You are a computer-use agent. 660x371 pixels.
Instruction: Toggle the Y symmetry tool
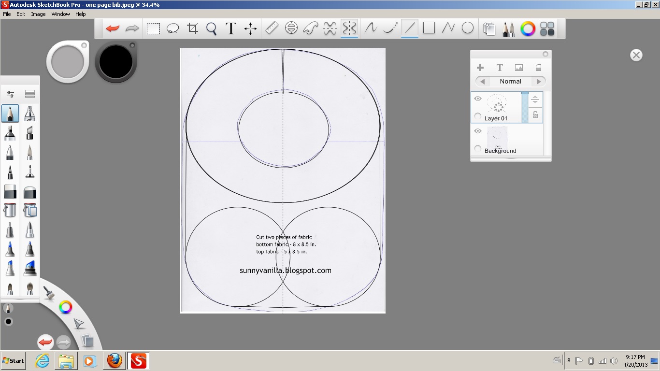tap(349, 29)
